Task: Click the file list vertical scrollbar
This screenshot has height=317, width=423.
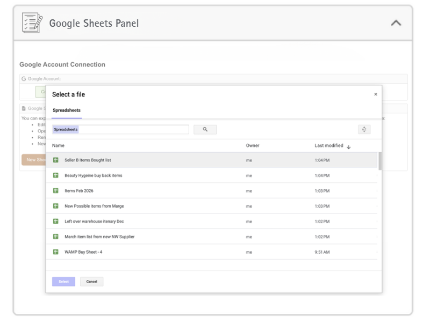Action: [380, 161]
